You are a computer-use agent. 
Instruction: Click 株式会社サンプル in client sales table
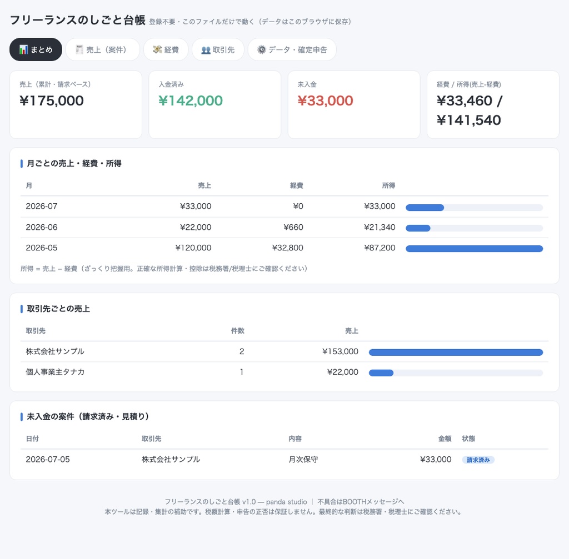(55, 351)
